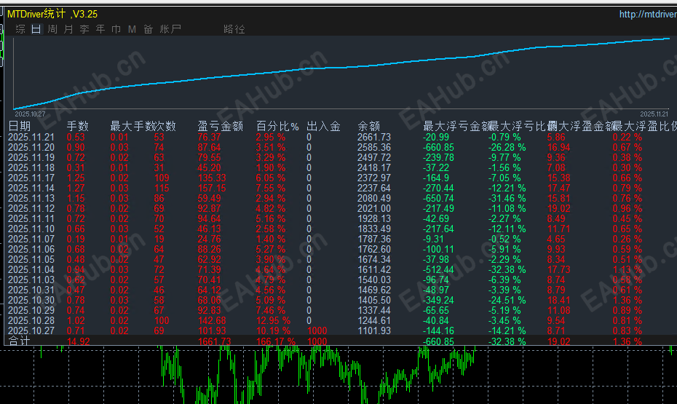
Task: Click the 余额 column header
Action: pos(369,126)
